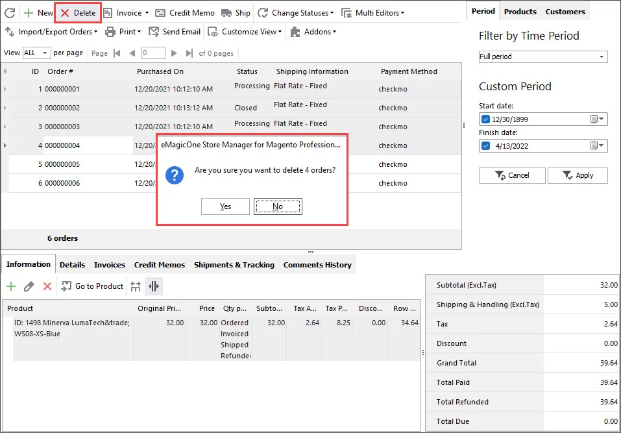Click the Credit Memo button
The width and height of the screenshot is (621, 433).
point(185,13)
